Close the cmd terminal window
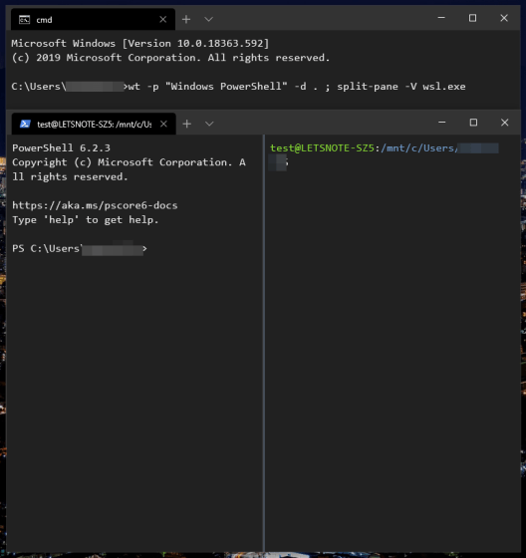Screen dimensions: 526x558 click(x=504, y=18)
